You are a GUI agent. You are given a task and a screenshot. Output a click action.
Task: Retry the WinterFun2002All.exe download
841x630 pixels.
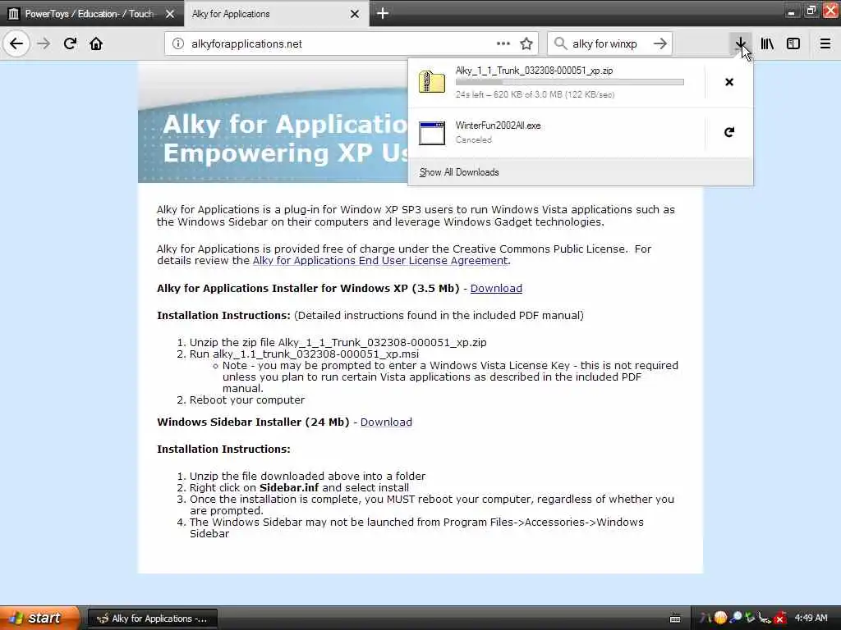tap(729, 132)
